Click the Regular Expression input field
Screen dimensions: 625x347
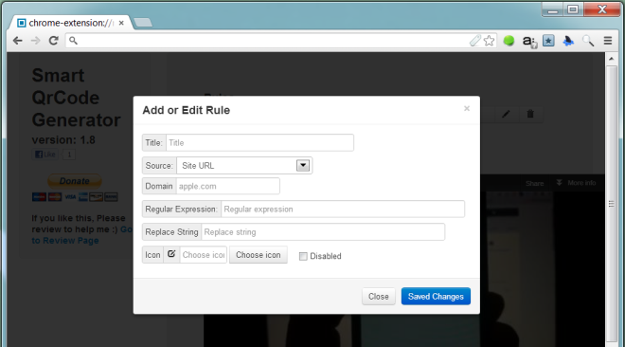(x=343, y=209)
